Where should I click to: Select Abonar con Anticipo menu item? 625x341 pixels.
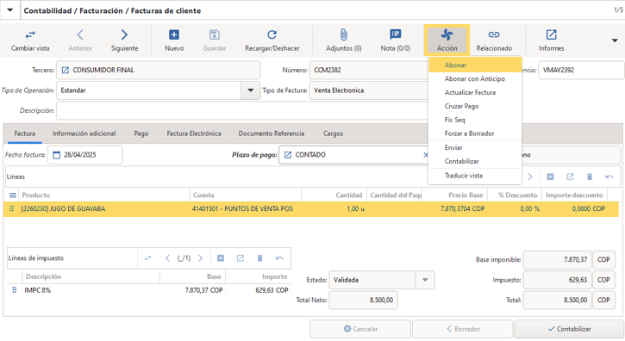point(475,79)
